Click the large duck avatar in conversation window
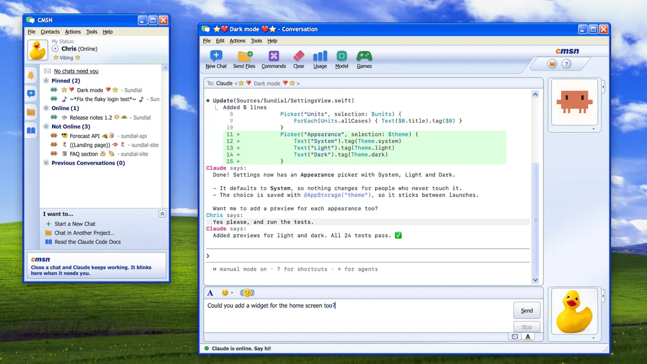 click(x=574, y=311)
